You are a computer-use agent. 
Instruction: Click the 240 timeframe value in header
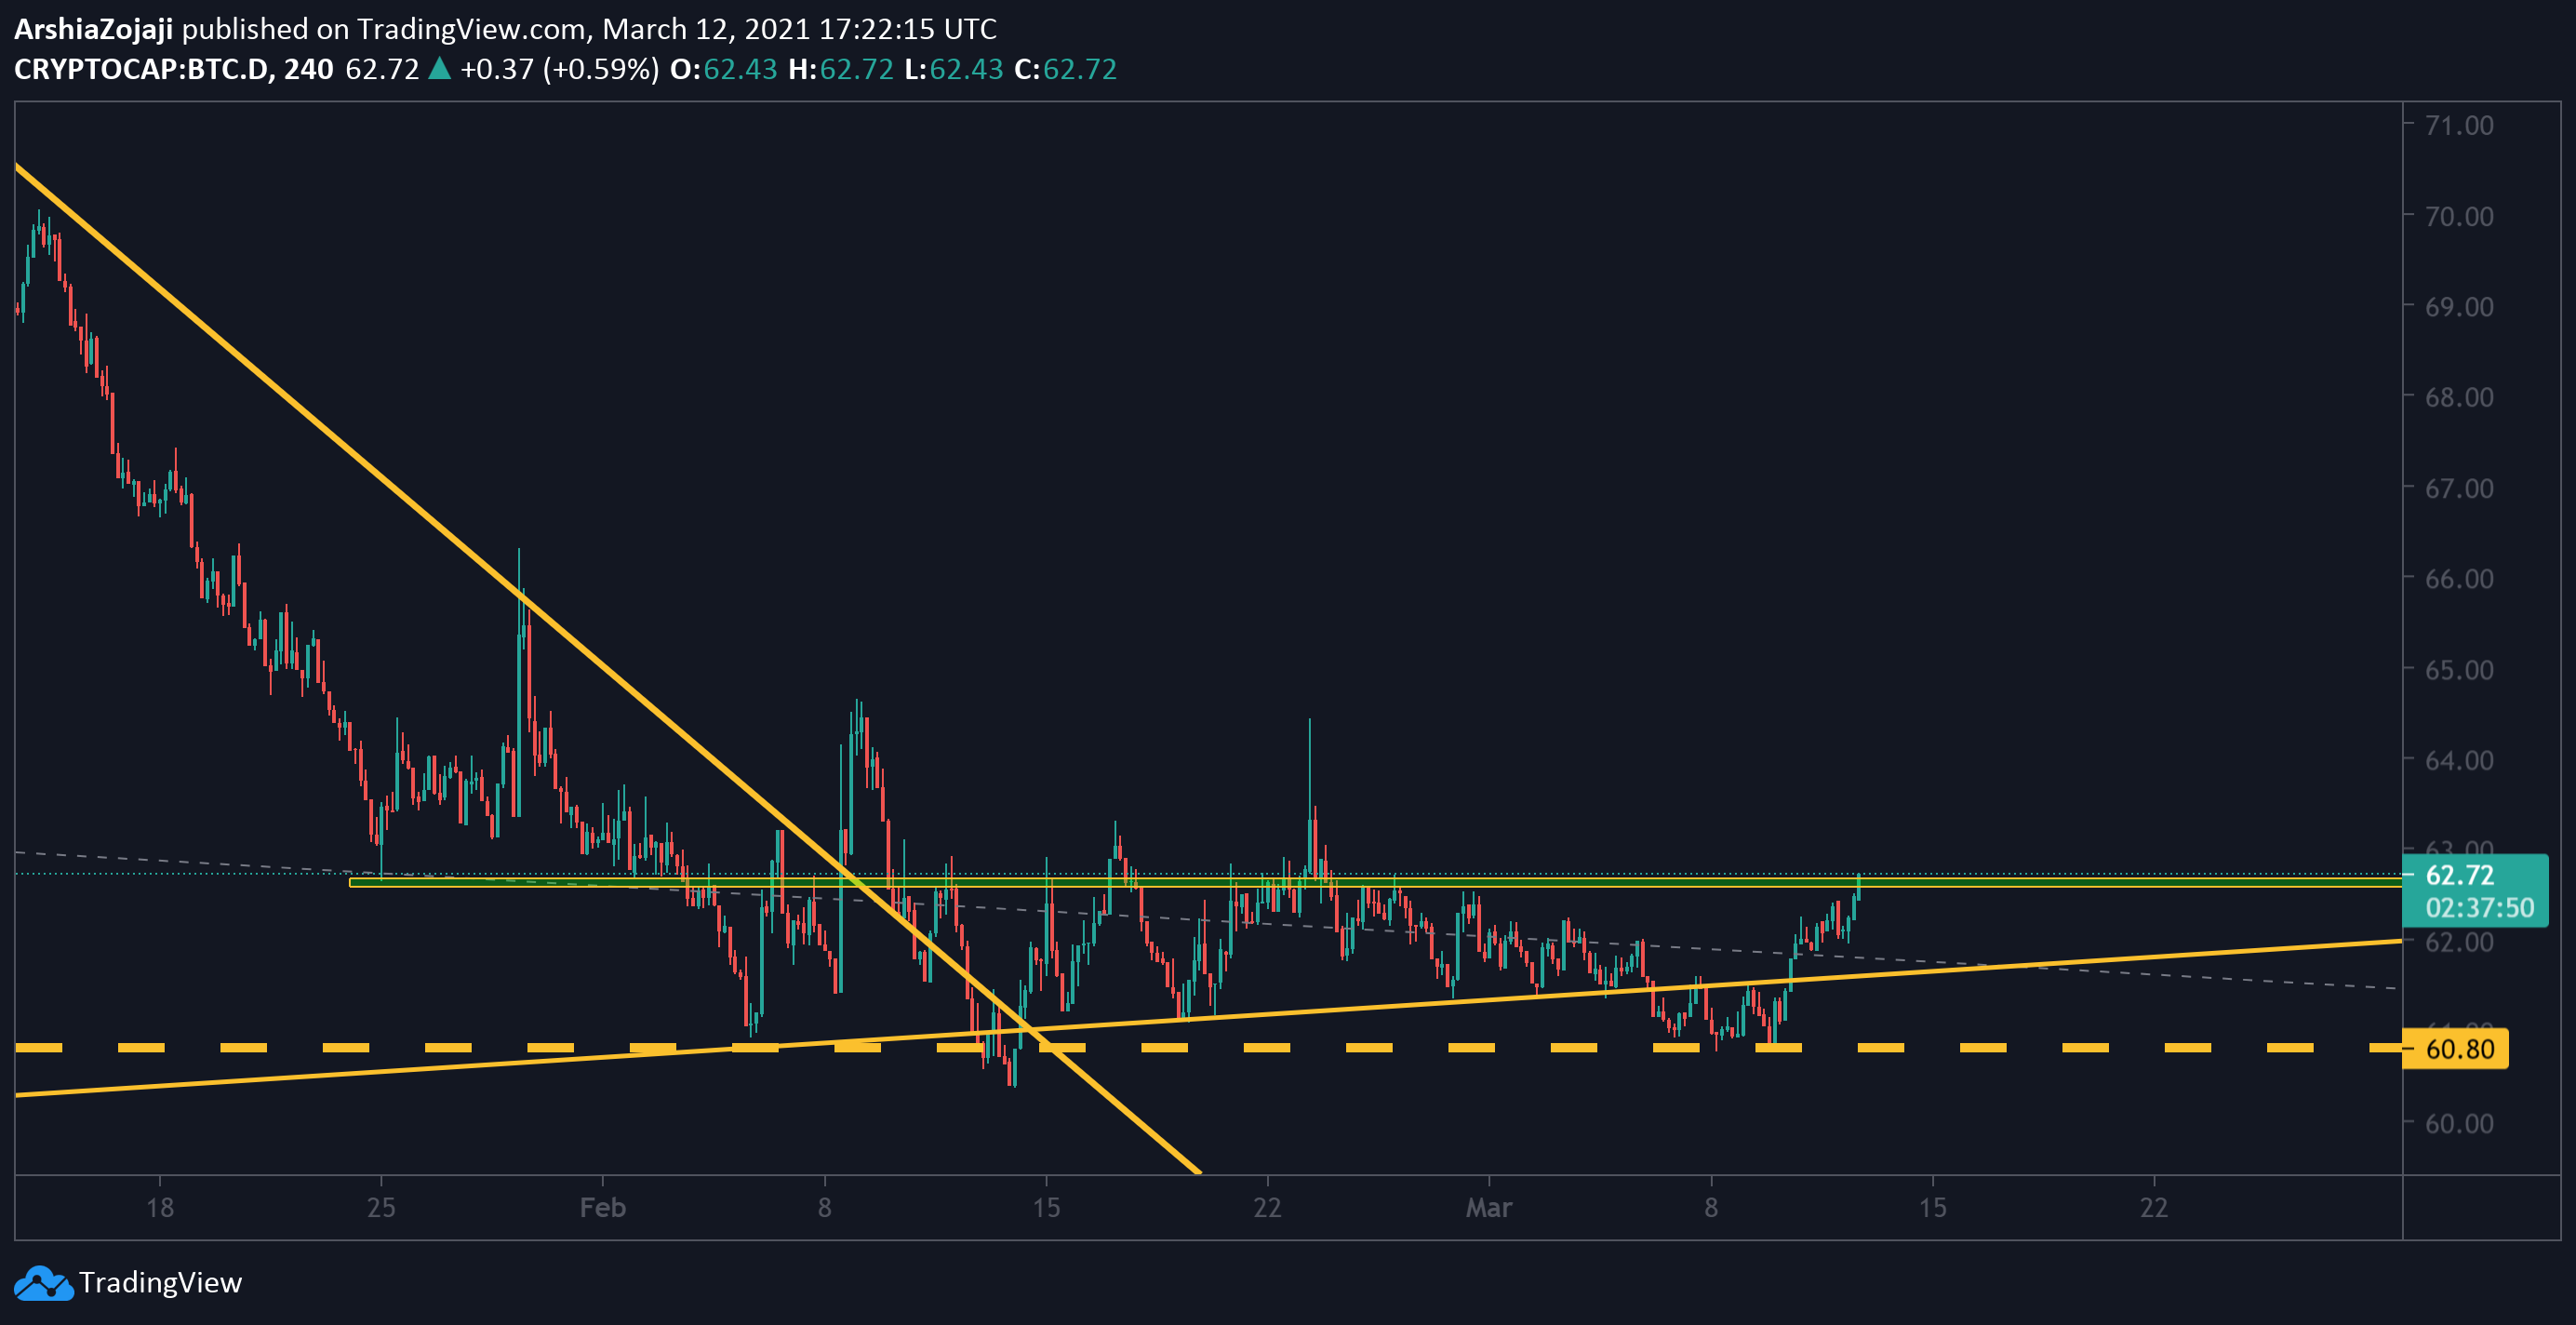pyautogui.click(x=308, y=69)
